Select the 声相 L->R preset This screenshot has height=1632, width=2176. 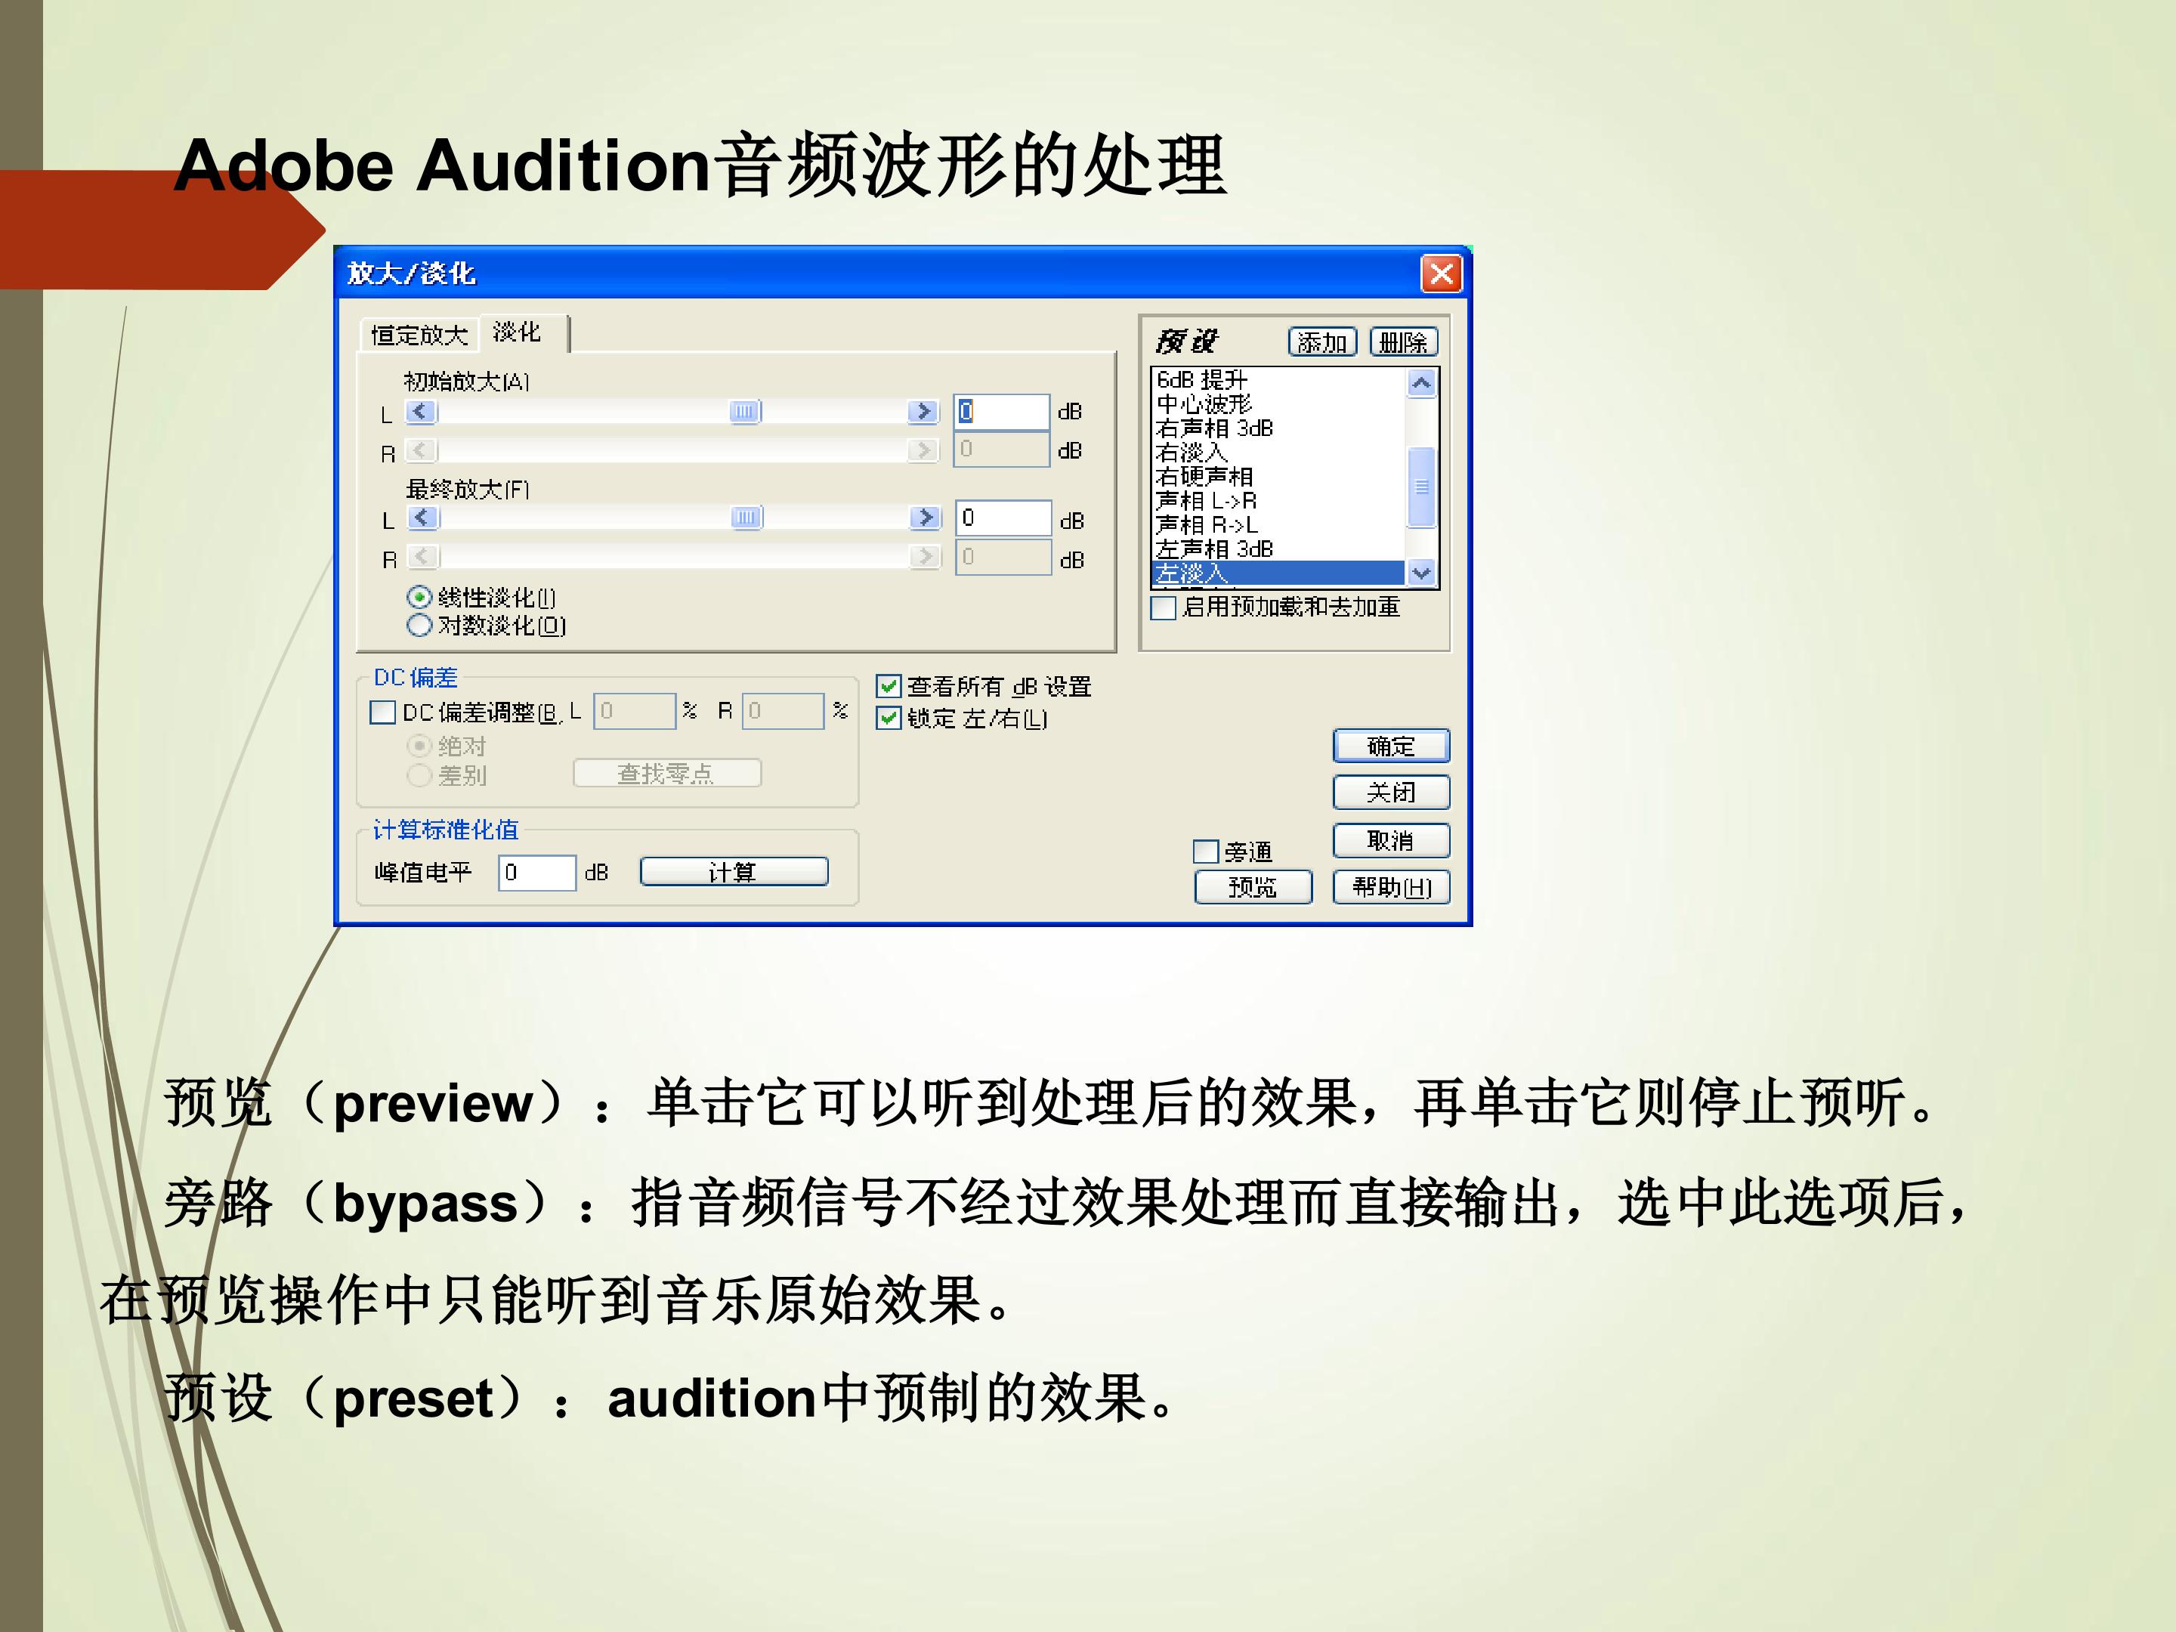[x=1278, y=501]
